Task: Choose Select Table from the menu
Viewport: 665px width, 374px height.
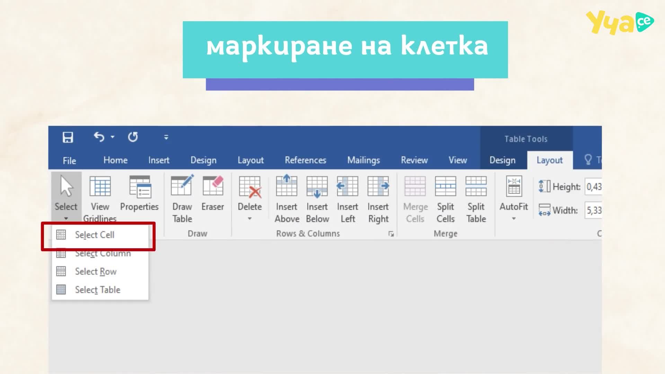Action: 100,290
